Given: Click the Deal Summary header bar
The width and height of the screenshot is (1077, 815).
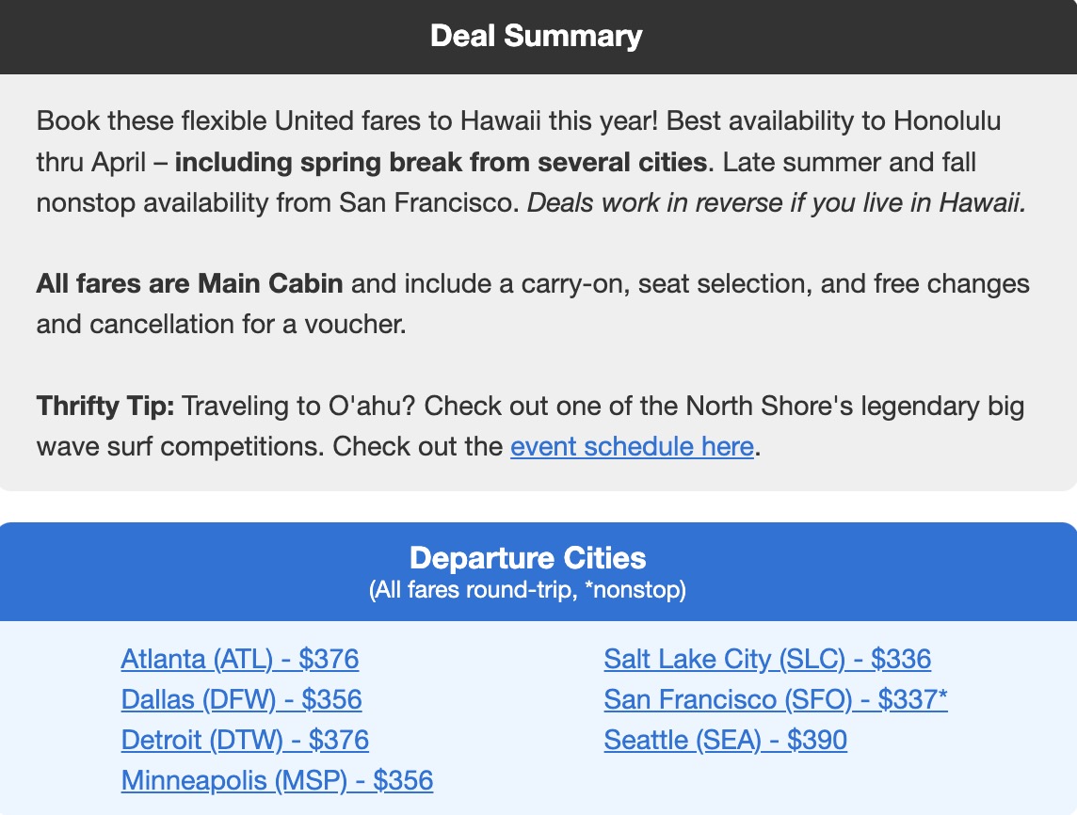Looking at the screenshot, I should click(537, 36).
